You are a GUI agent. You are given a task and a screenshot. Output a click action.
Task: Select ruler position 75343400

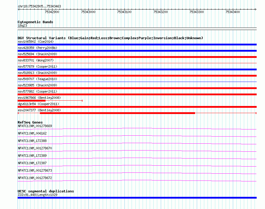233,12
